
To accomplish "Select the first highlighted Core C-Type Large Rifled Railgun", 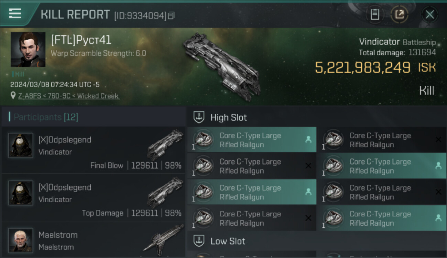I will [x=252, y=140].
